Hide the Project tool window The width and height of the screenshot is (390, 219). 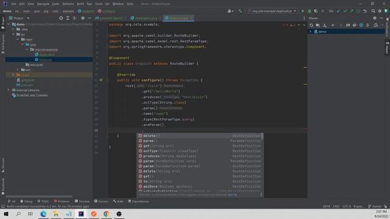pos(90,18)
